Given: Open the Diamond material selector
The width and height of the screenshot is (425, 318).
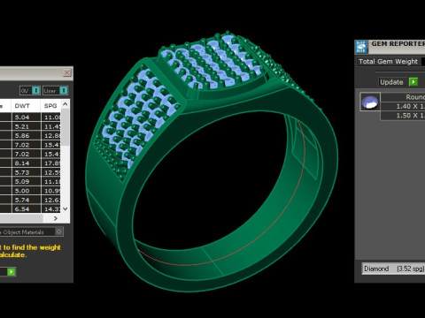Looking at the screenshot, I should [394, 269].
